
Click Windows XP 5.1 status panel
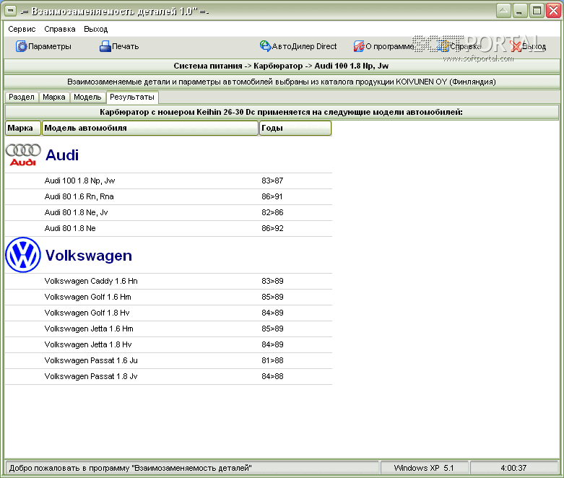click(424, 469)
